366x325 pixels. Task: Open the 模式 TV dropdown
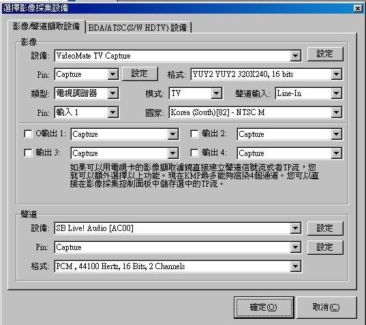(x=196, y=93)
